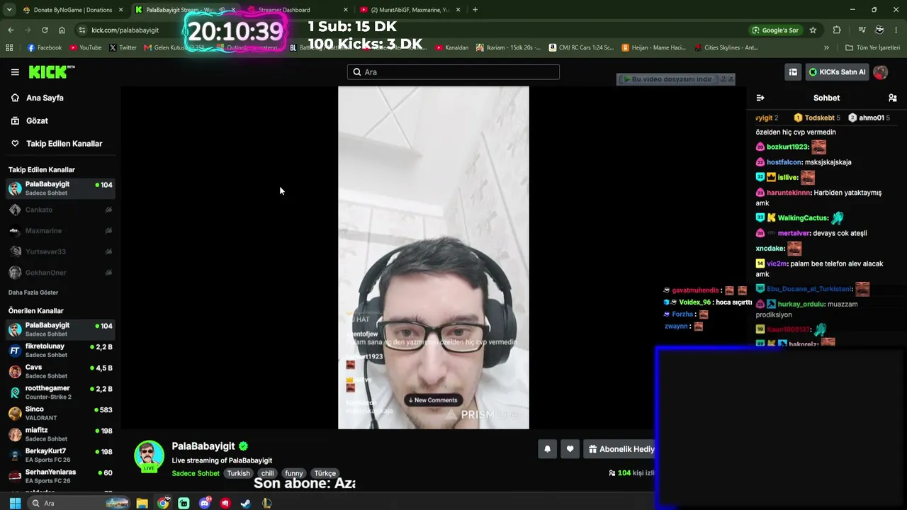907x510 pixels.
Task: Click chat username WalkingCactus
Action: coord(803,218)
